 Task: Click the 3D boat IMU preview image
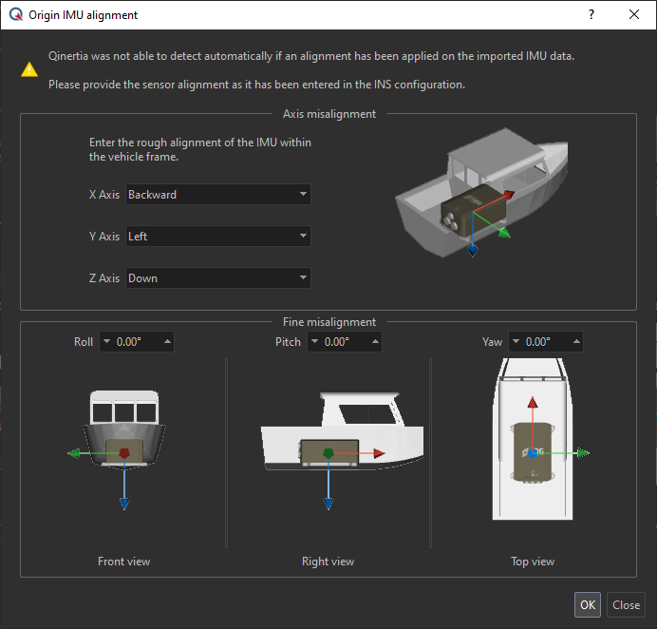pos(465,198)
